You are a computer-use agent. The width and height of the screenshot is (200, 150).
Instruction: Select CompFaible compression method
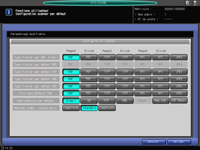click(x=107, y=108)
